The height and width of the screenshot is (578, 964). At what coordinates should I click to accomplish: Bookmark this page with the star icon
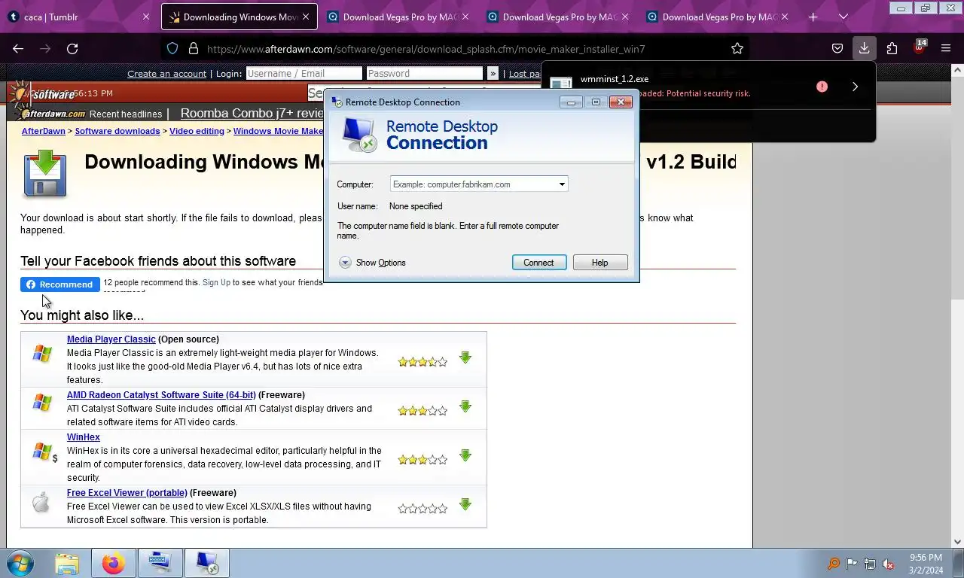click(737, 48)
